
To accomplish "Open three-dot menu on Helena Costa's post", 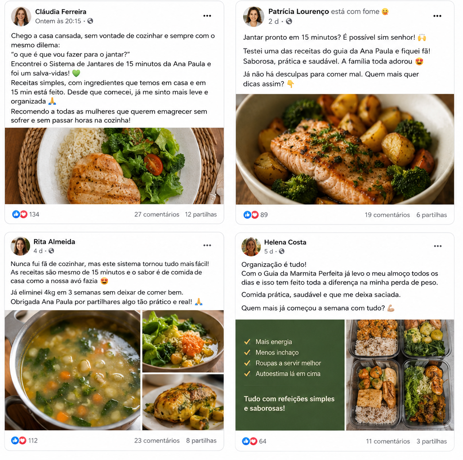I will (438, 246).
